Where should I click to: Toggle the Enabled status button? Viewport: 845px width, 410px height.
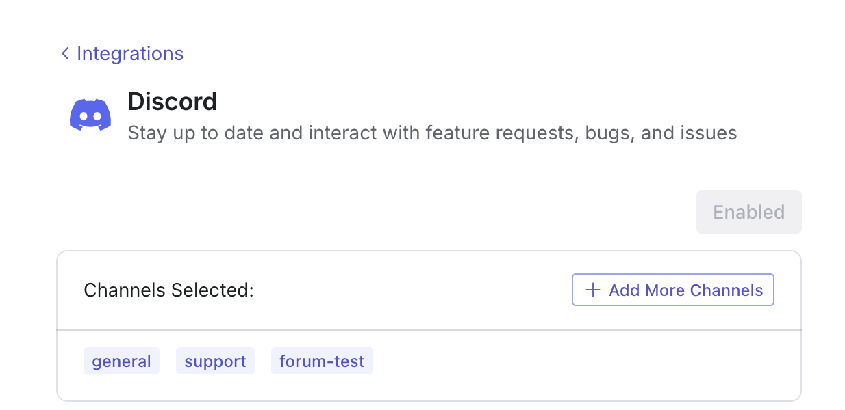point(748,212)
